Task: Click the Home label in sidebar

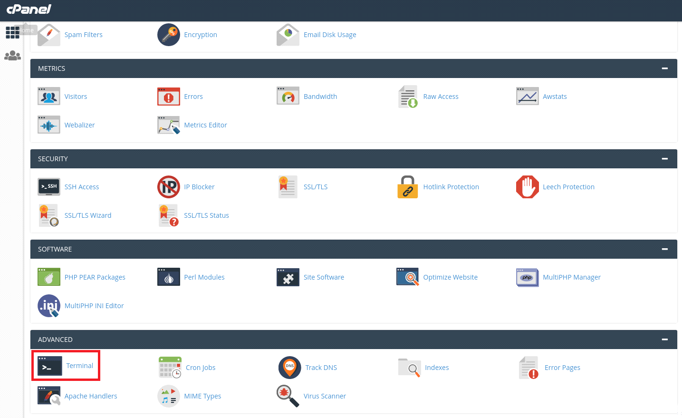Action: [26, 29]
